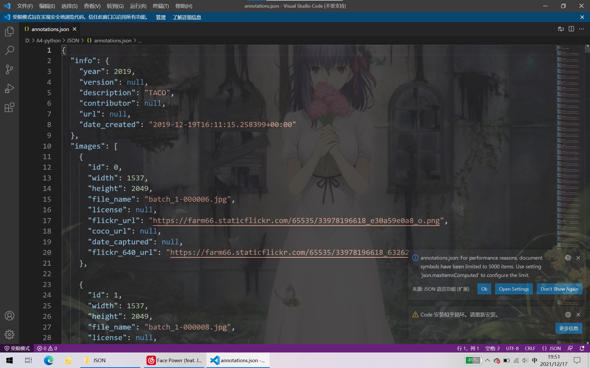Screen dimensions: 590x368
Task: Click the D: drive breadcrumb
Action: pyautogui.click(x=27, y=41)
